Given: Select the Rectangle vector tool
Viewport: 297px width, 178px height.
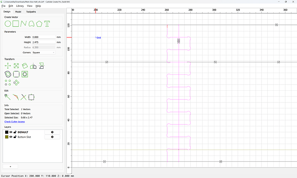Looking at the screenshot, I should [16, 24].
